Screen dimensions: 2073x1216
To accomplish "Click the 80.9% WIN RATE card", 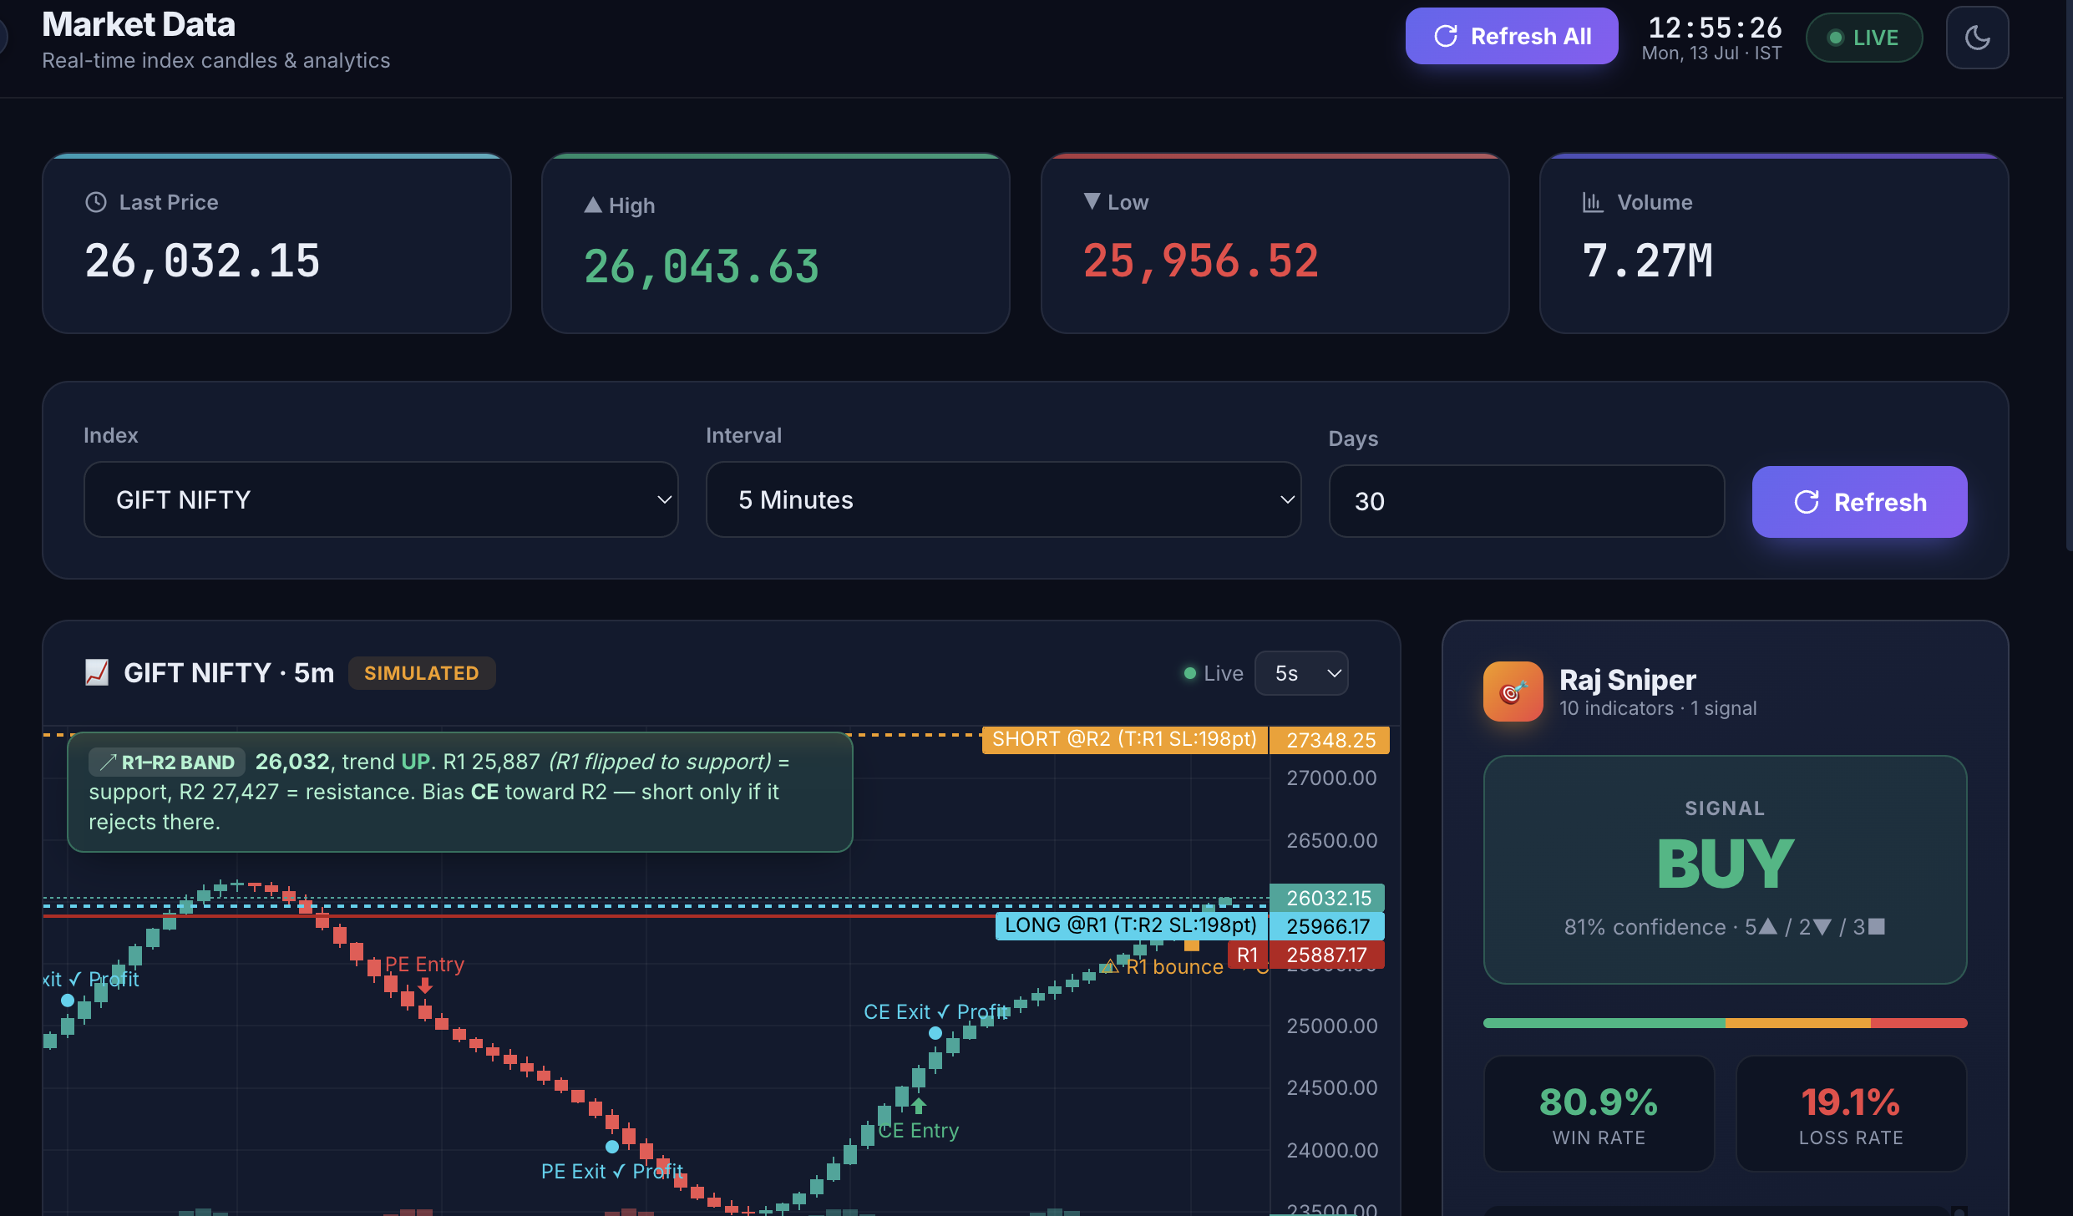I will pos(1599,1113).
